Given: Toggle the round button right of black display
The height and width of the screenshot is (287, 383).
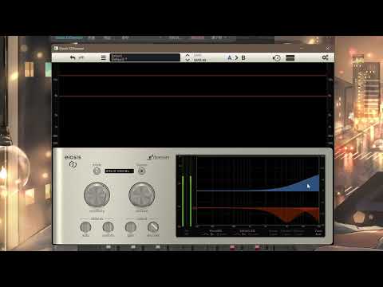Looking at the screenshot, I should pos(142,171).
